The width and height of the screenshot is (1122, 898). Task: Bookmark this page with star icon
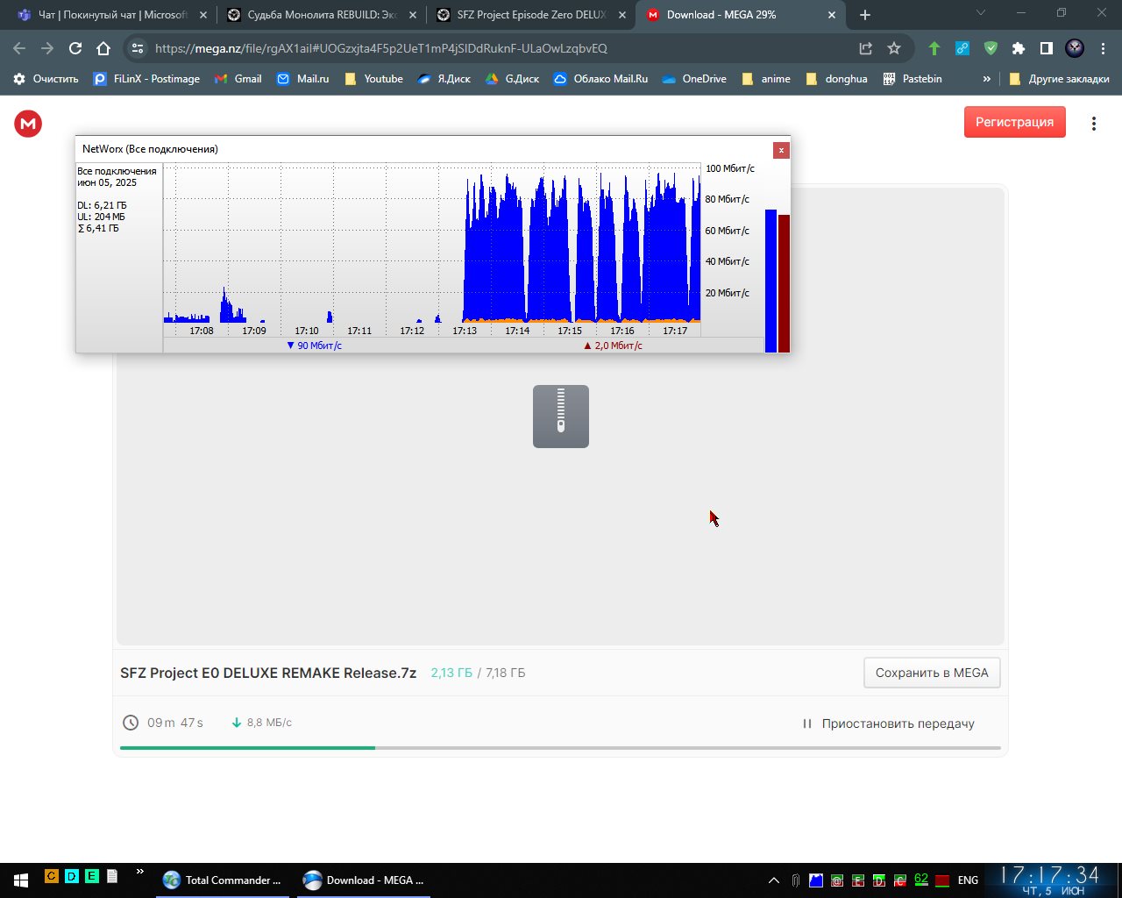tap(894, 48)
